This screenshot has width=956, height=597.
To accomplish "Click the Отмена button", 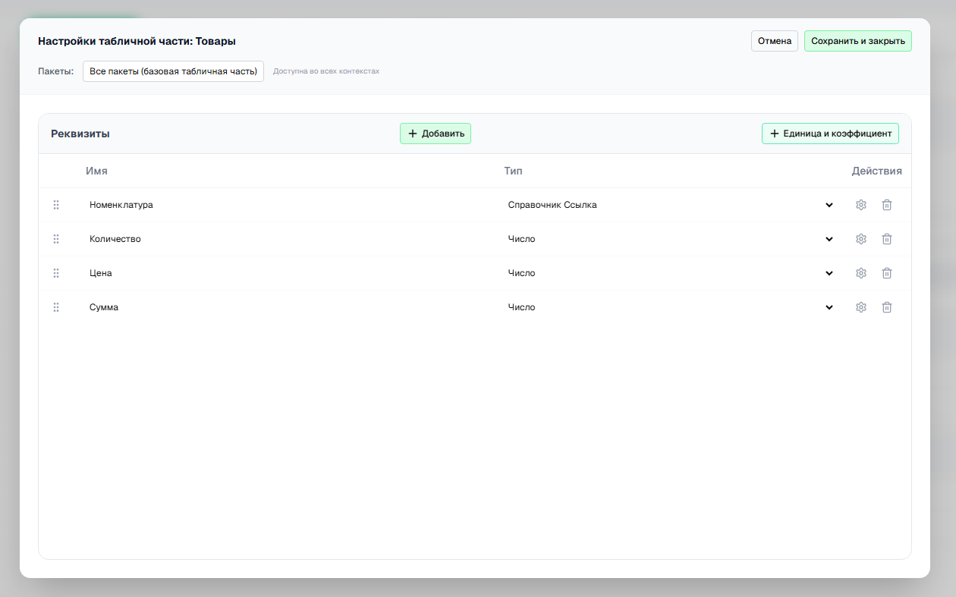I will (x=775, y=41).
